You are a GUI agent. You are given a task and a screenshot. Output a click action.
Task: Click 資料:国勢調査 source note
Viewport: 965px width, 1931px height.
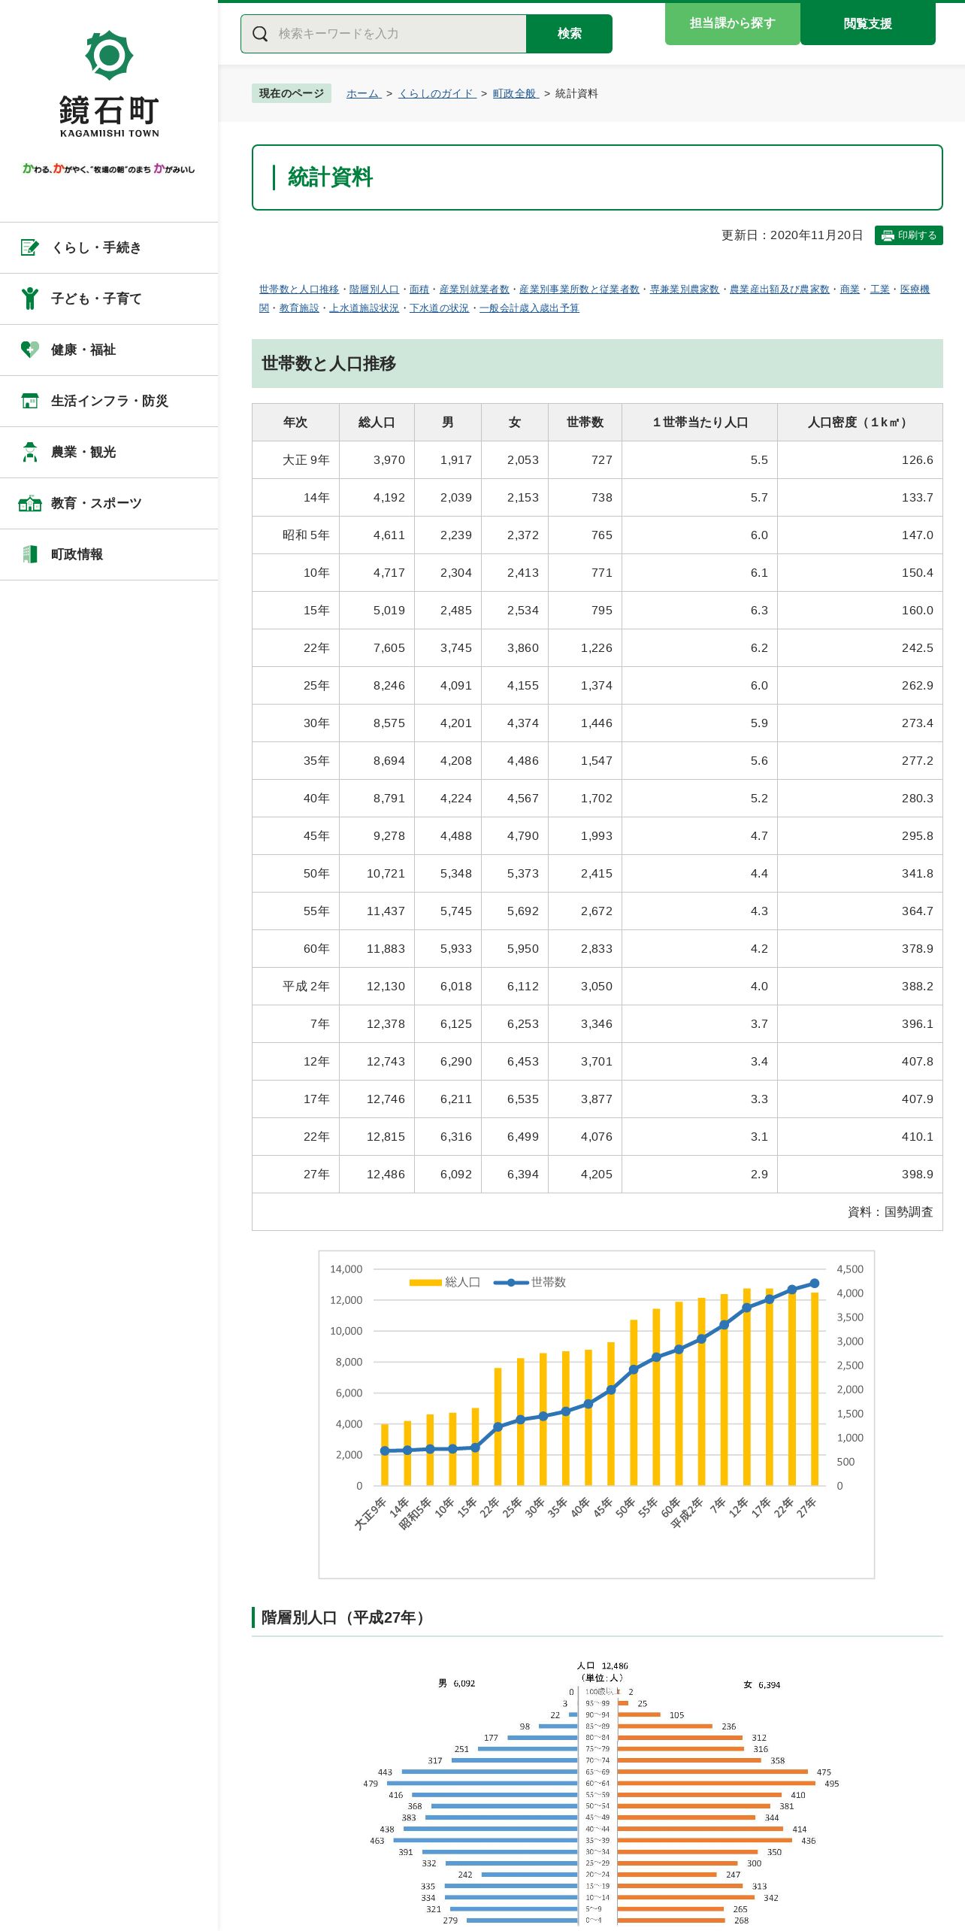(890, 1212)
